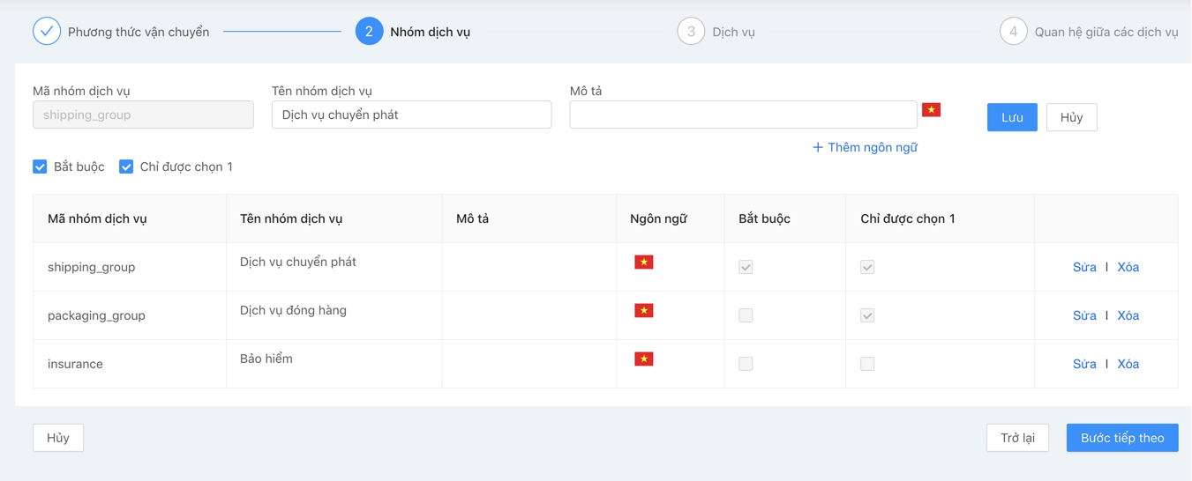1192x481 pixels.
Task: Click the flag icon in packaging_group row
Action: click(x=644, y=311)
